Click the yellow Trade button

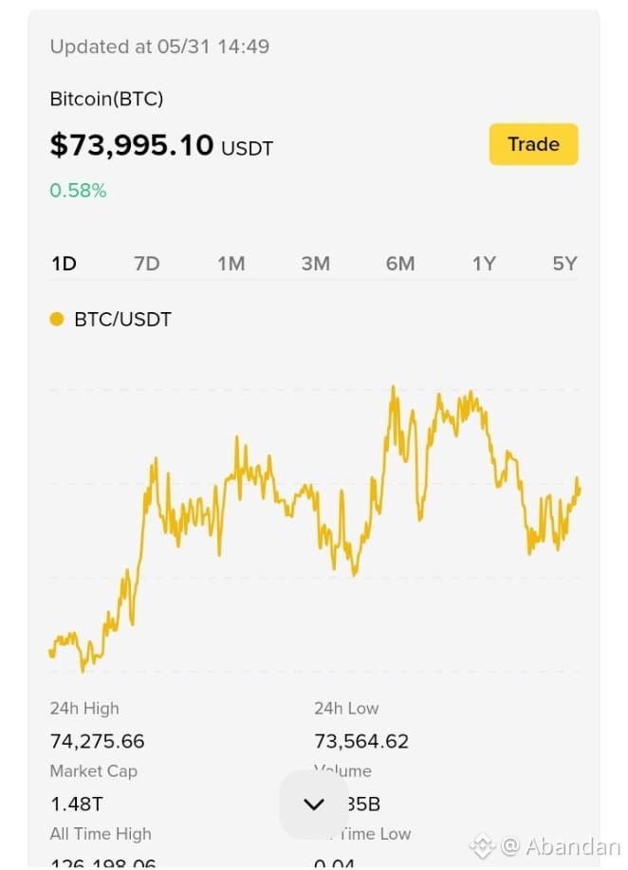533,144
